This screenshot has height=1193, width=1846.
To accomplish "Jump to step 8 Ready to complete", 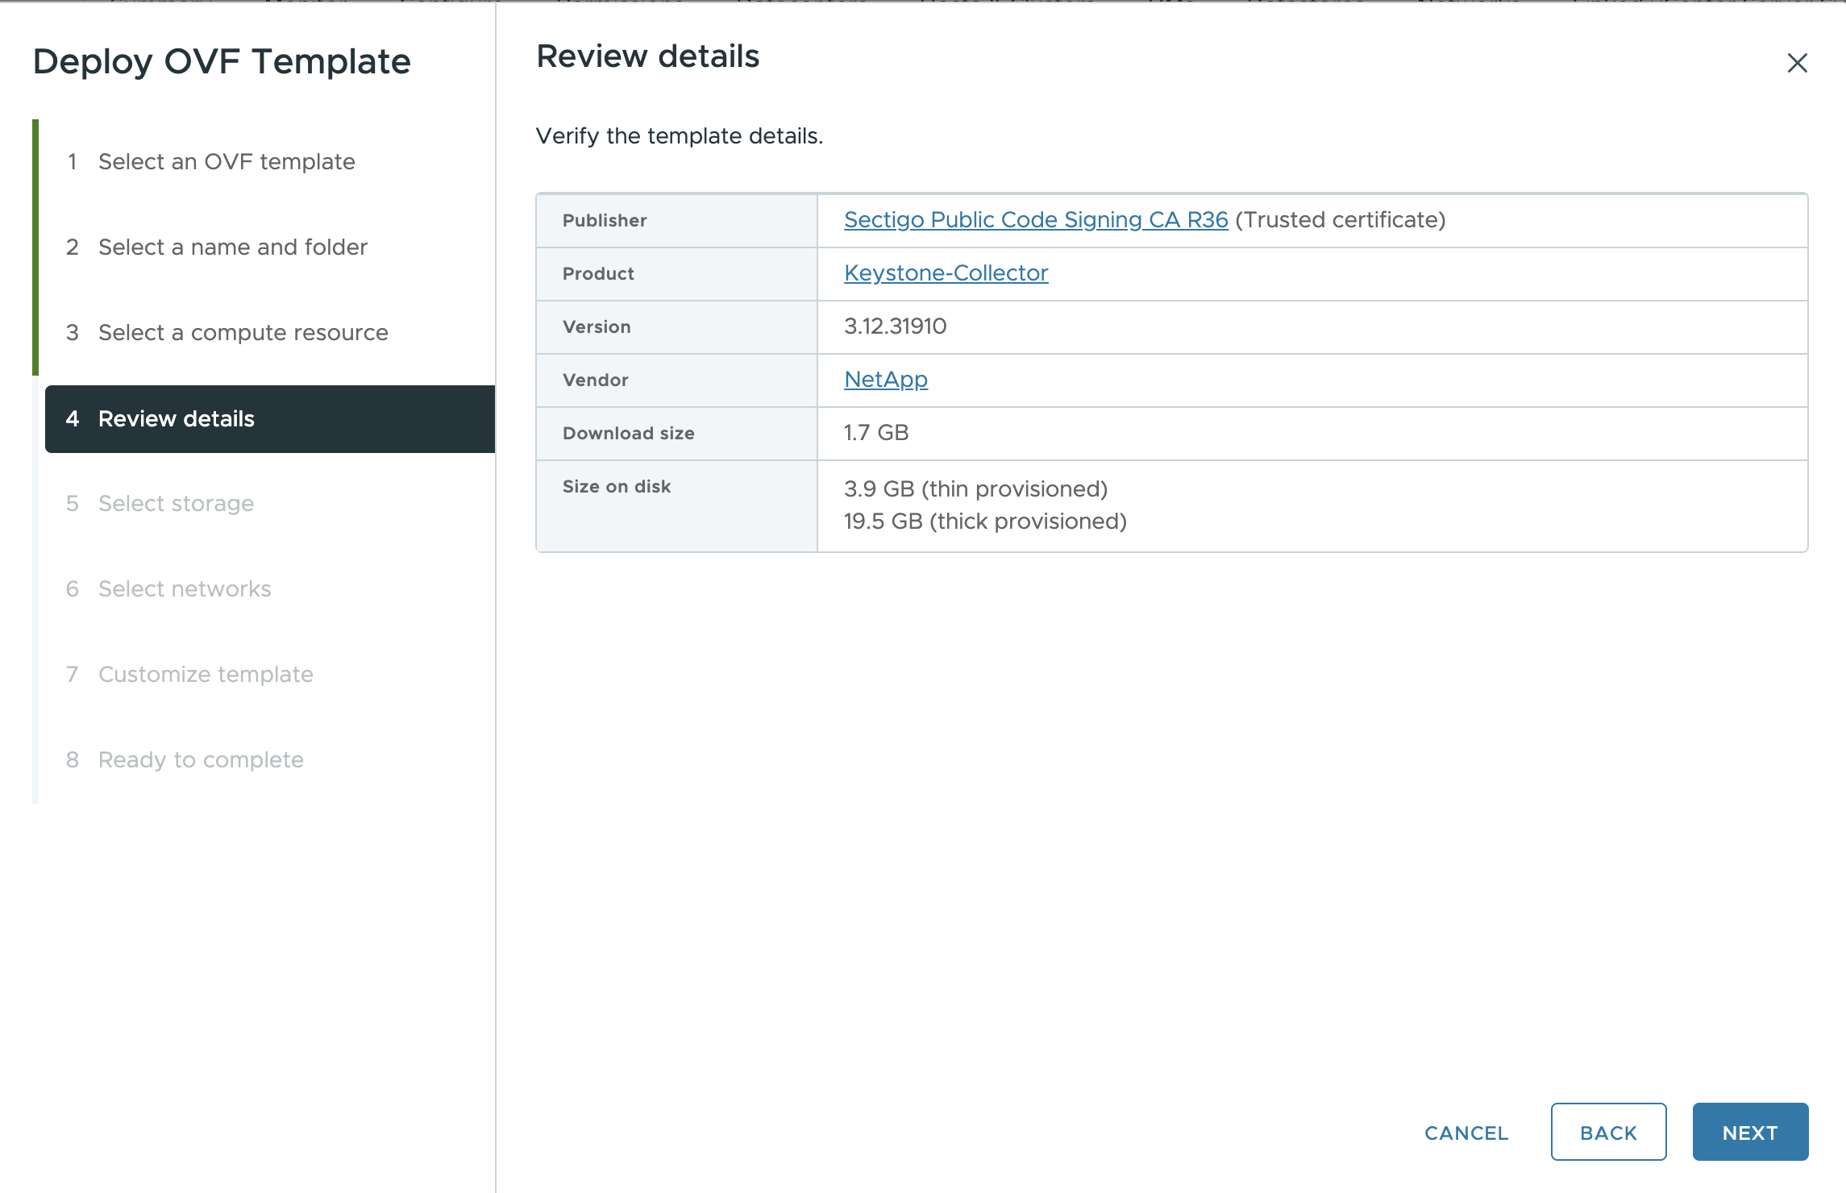I will [x=200, y=759].
